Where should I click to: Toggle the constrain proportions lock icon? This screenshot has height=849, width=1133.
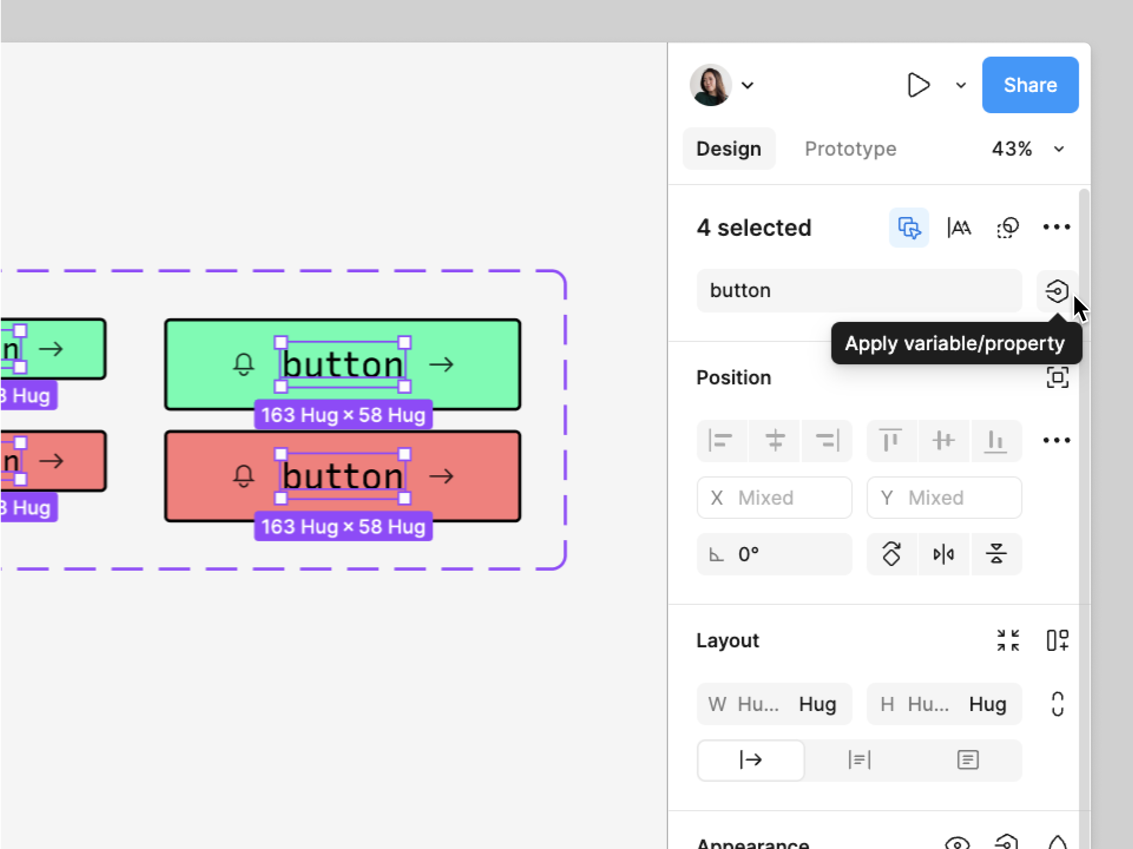pos(1057,703)
